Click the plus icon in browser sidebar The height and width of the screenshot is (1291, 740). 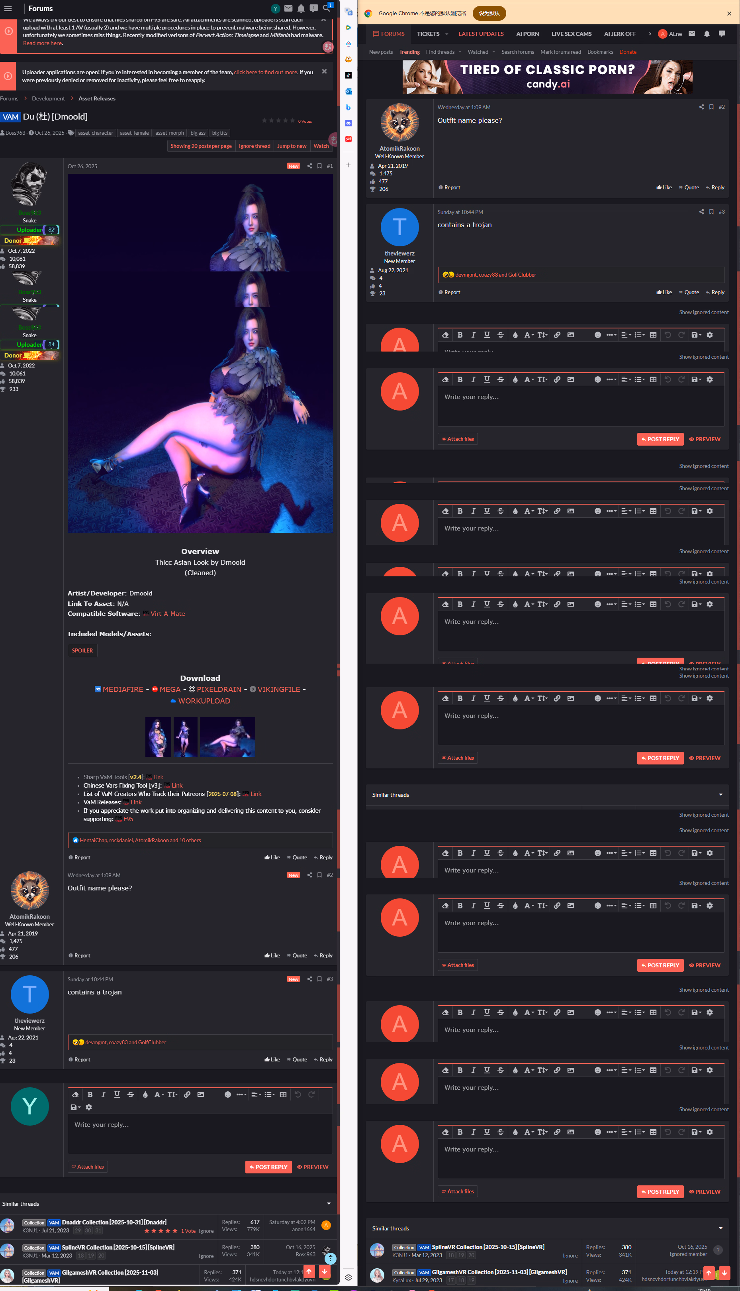(x=348, y=165)
